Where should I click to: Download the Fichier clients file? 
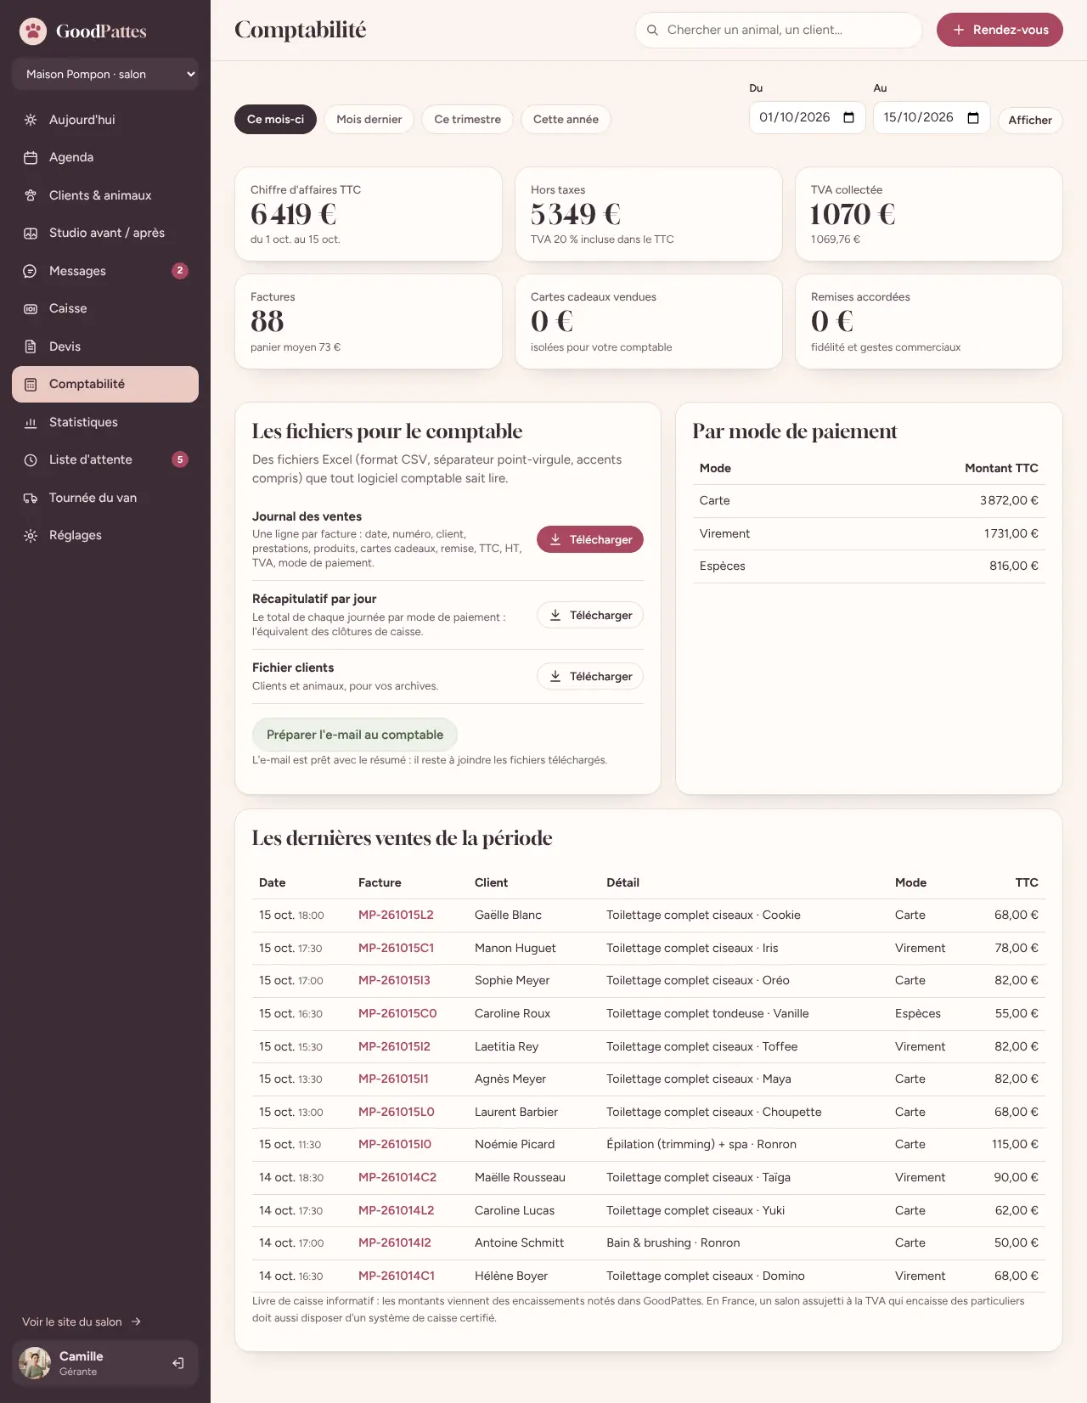(x=590, y=676)
